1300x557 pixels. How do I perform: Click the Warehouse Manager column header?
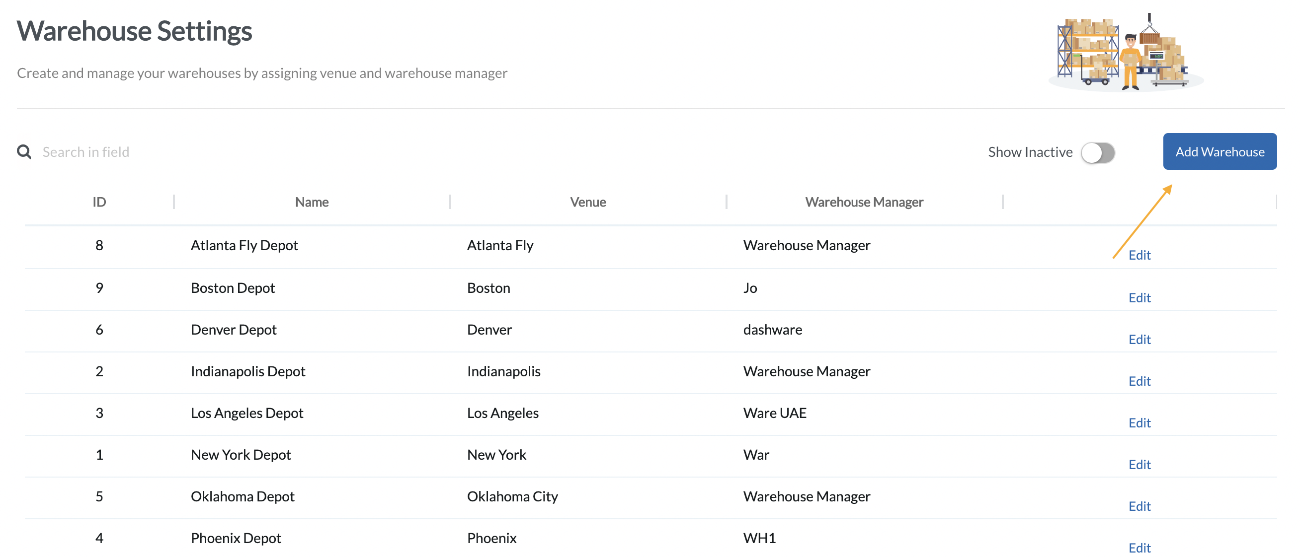pyautogui.click(x=864, y=202)
